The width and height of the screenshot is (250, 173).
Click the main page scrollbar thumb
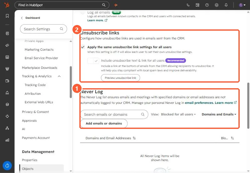click(x=248, y=105)
